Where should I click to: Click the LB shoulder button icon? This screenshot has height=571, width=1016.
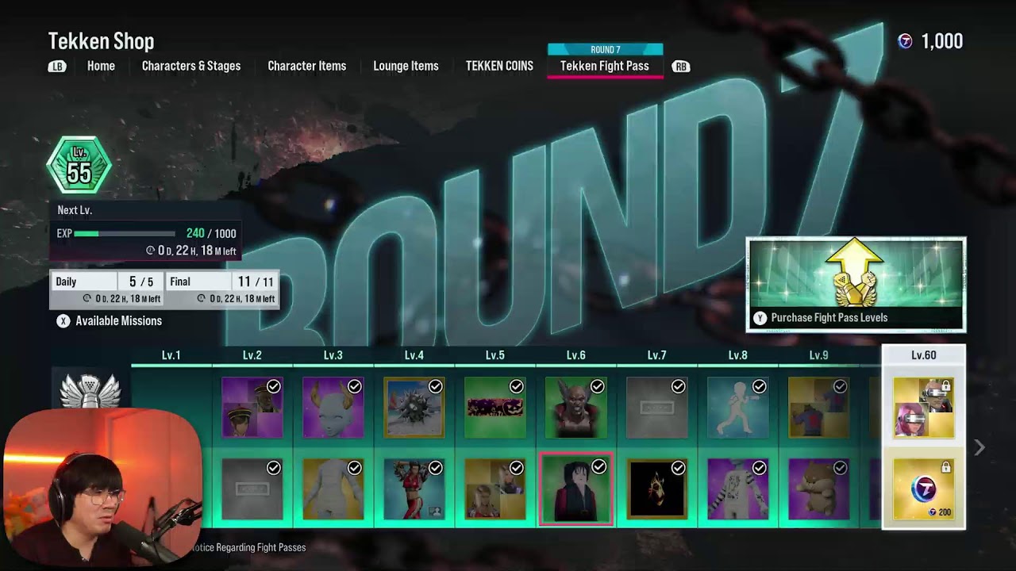coord(57,67)
